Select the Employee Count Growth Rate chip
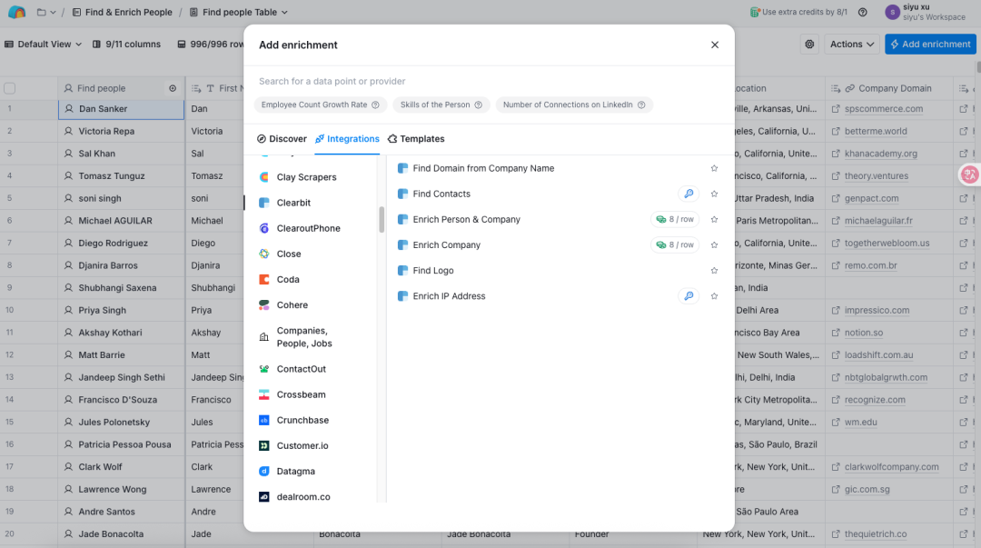This screenshot has height=548, width=981. tap(320, 105)
